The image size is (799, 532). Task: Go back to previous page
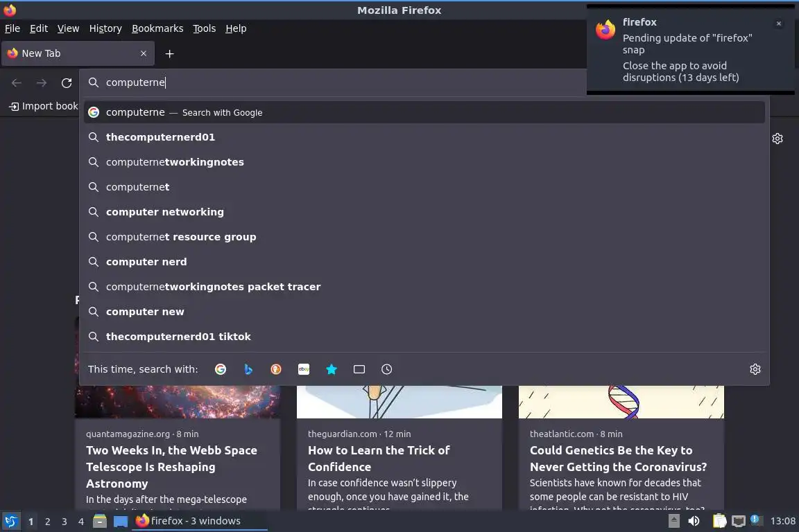coord(17,82)
